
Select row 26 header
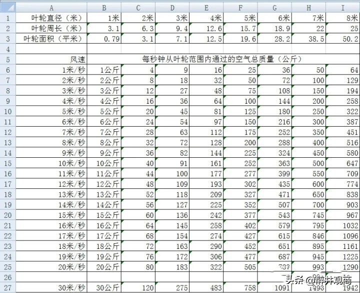tap(8, 277)
